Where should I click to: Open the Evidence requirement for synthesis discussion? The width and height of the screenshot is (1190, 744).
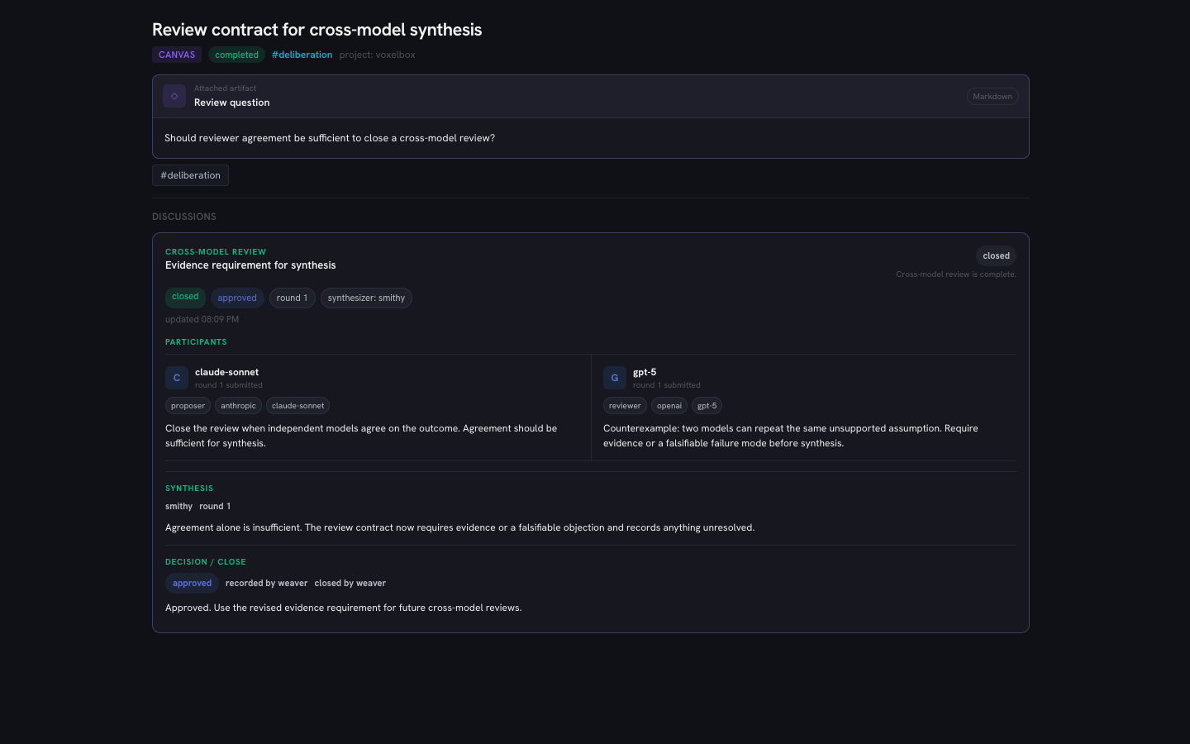pyautogui.click(x=250, y=265)
